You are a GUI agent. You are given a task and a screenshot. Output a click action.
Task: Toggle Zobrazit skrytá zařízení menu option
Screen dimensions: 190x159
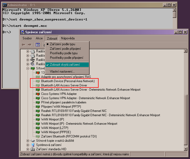tap(67, 65)
